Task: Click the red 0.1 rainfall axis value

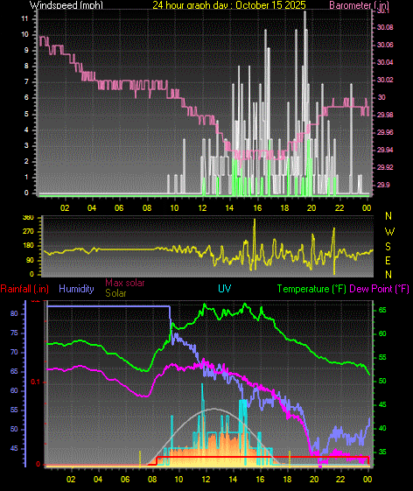Action: [35, 382]
